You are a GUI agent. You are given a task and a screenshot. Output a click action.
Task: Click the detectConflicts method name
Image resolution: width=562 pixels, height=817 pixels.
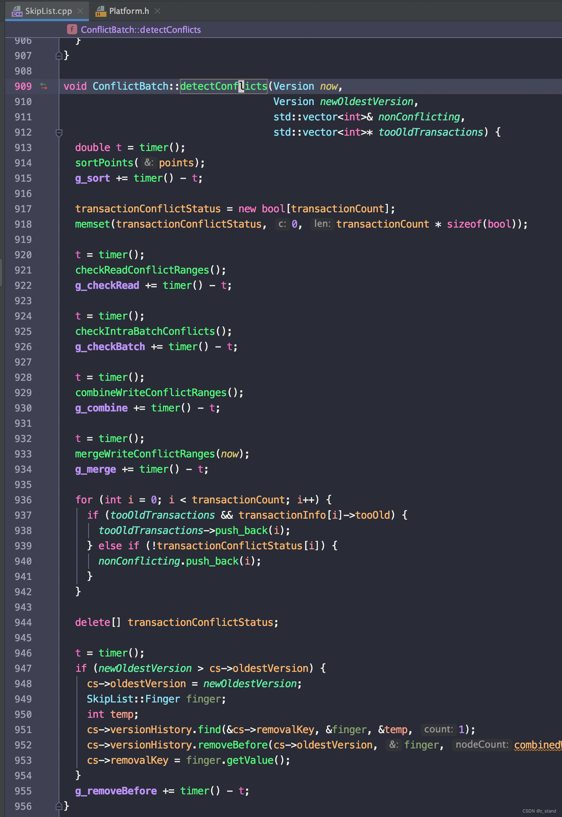coord(224,86)
